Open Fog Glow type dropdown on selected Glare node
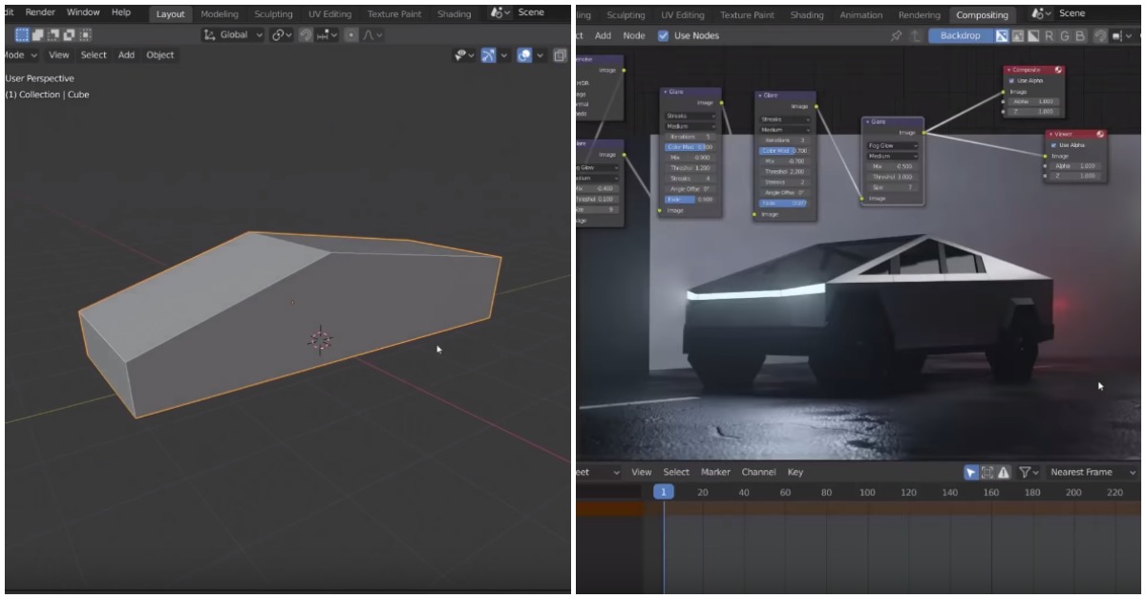Image resolution: width=1146 pixels, height=599 pixels. (892, 145)
